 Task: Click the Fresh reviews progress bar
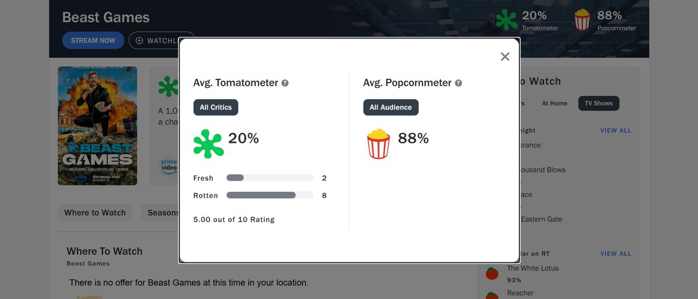270,178
